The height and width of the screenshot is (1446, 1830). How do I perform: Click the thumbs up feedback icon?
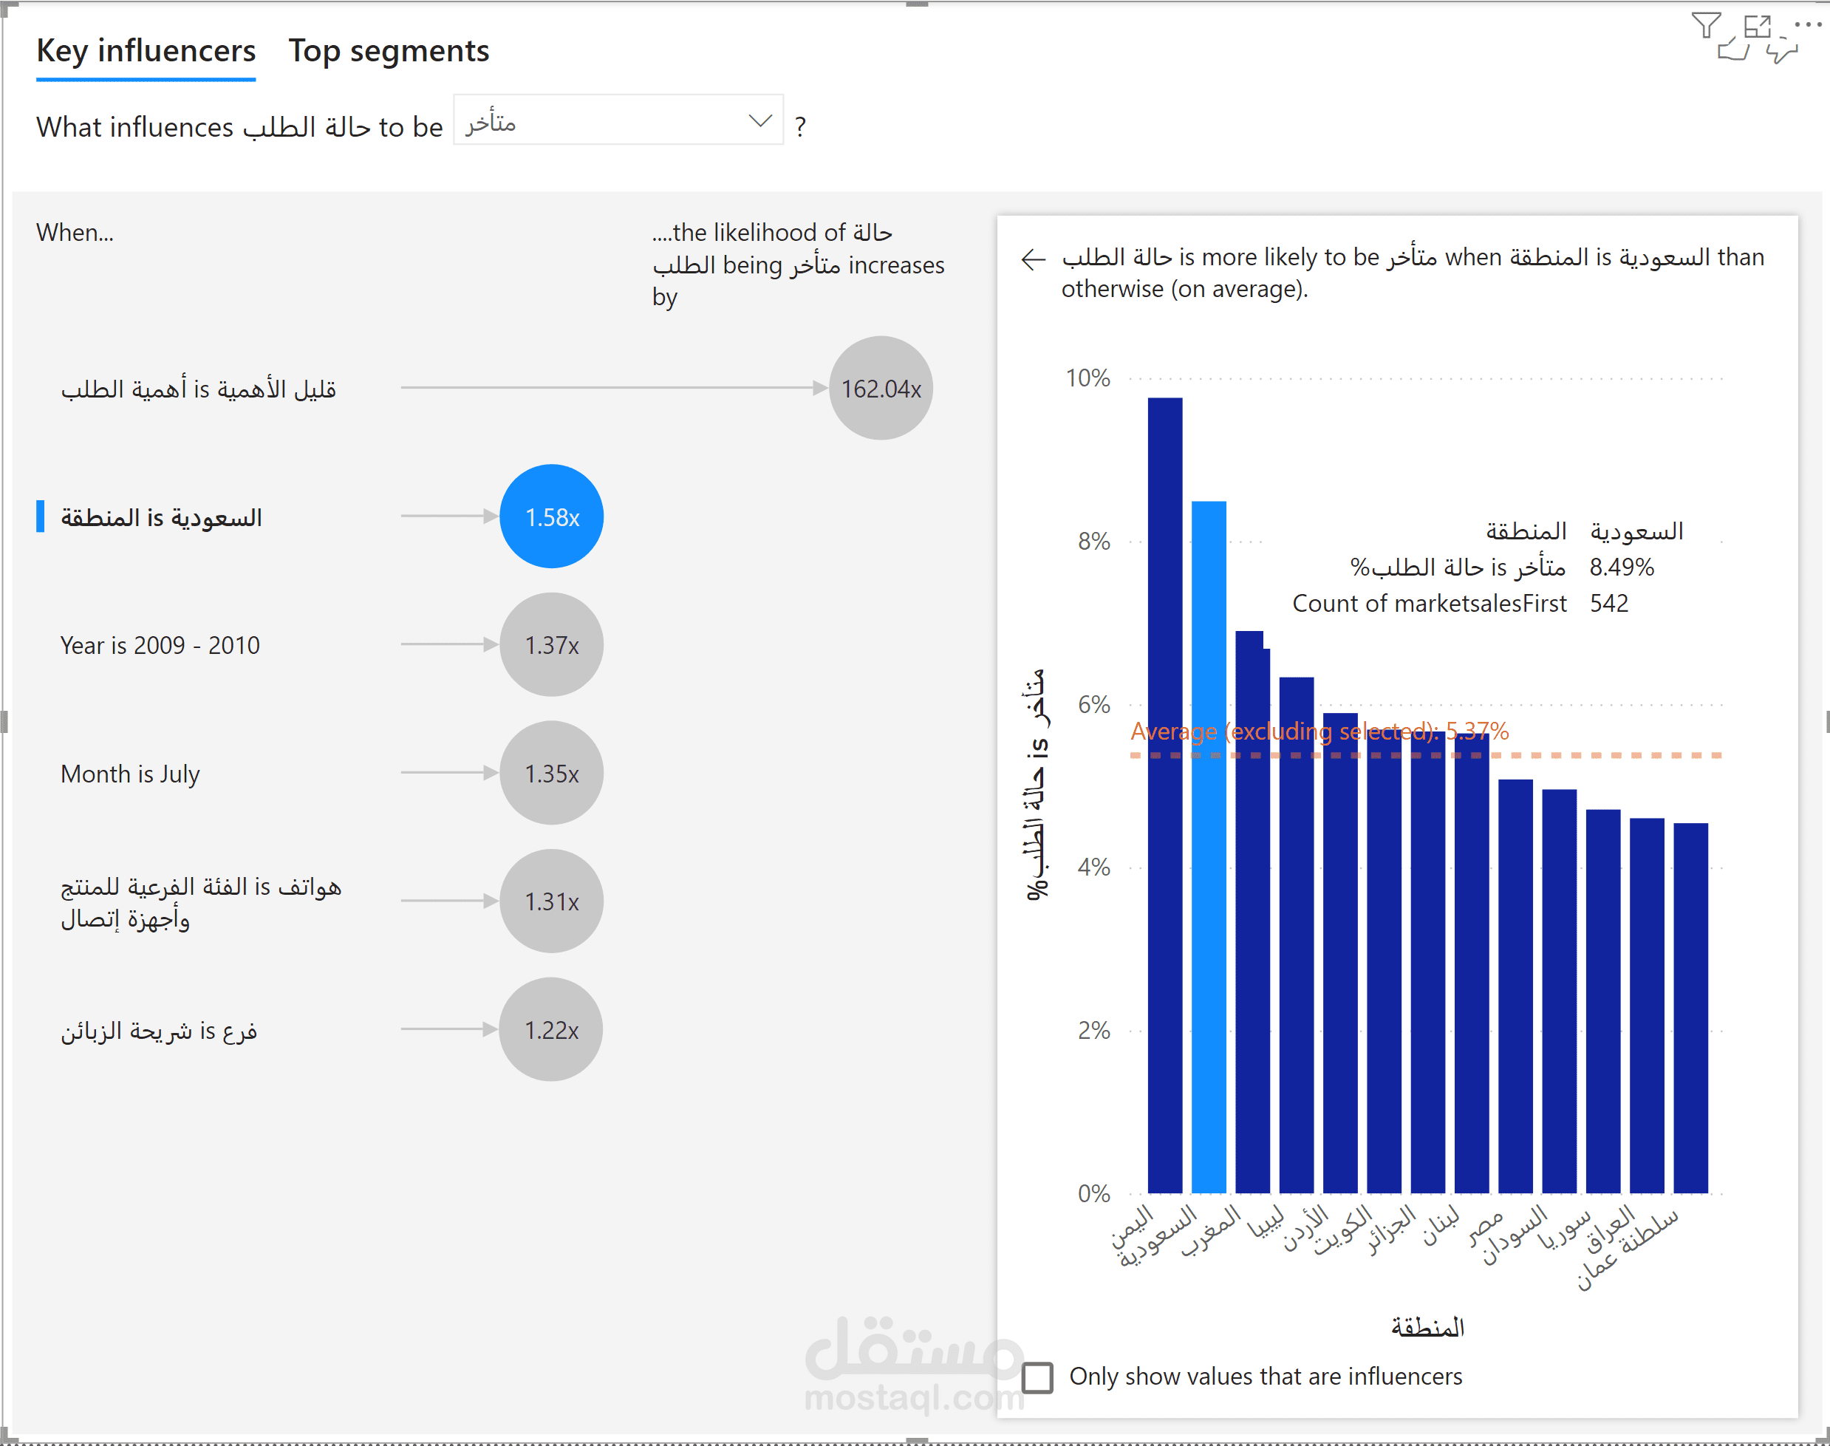[1733, 50]
